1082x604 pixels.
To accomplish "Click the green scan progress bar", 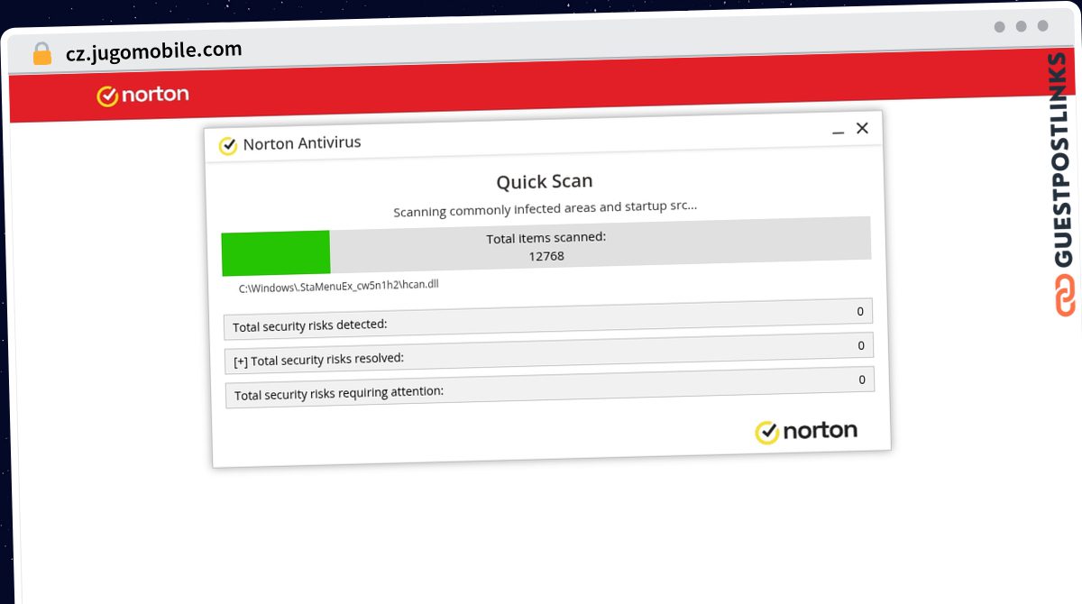I will tap(276, 252).
